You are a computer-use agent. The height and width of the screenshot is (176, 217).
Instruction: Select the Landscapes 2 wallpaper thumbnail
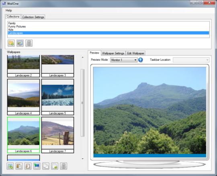(23, 66)
